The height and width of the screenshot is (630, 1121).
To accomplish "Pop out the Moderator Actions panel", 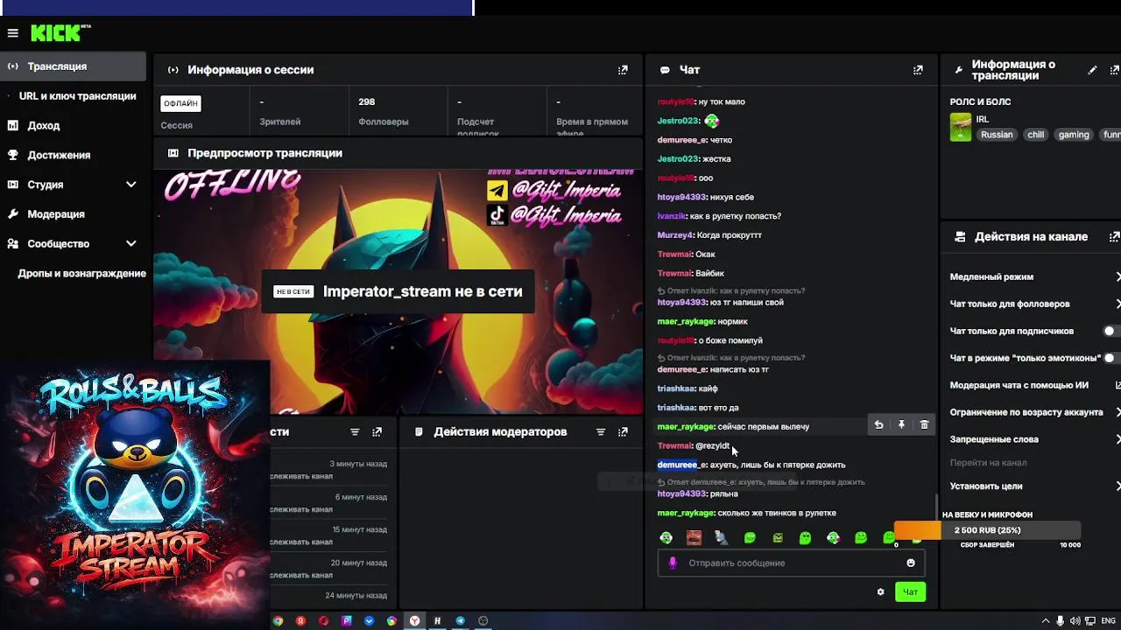I will pyautogui.click(x=623, y=432).
